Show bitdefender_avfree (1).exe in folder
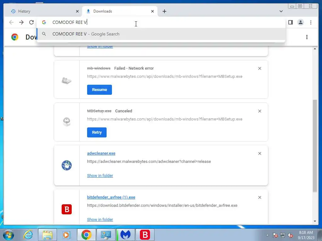 (x=100, y=219)
